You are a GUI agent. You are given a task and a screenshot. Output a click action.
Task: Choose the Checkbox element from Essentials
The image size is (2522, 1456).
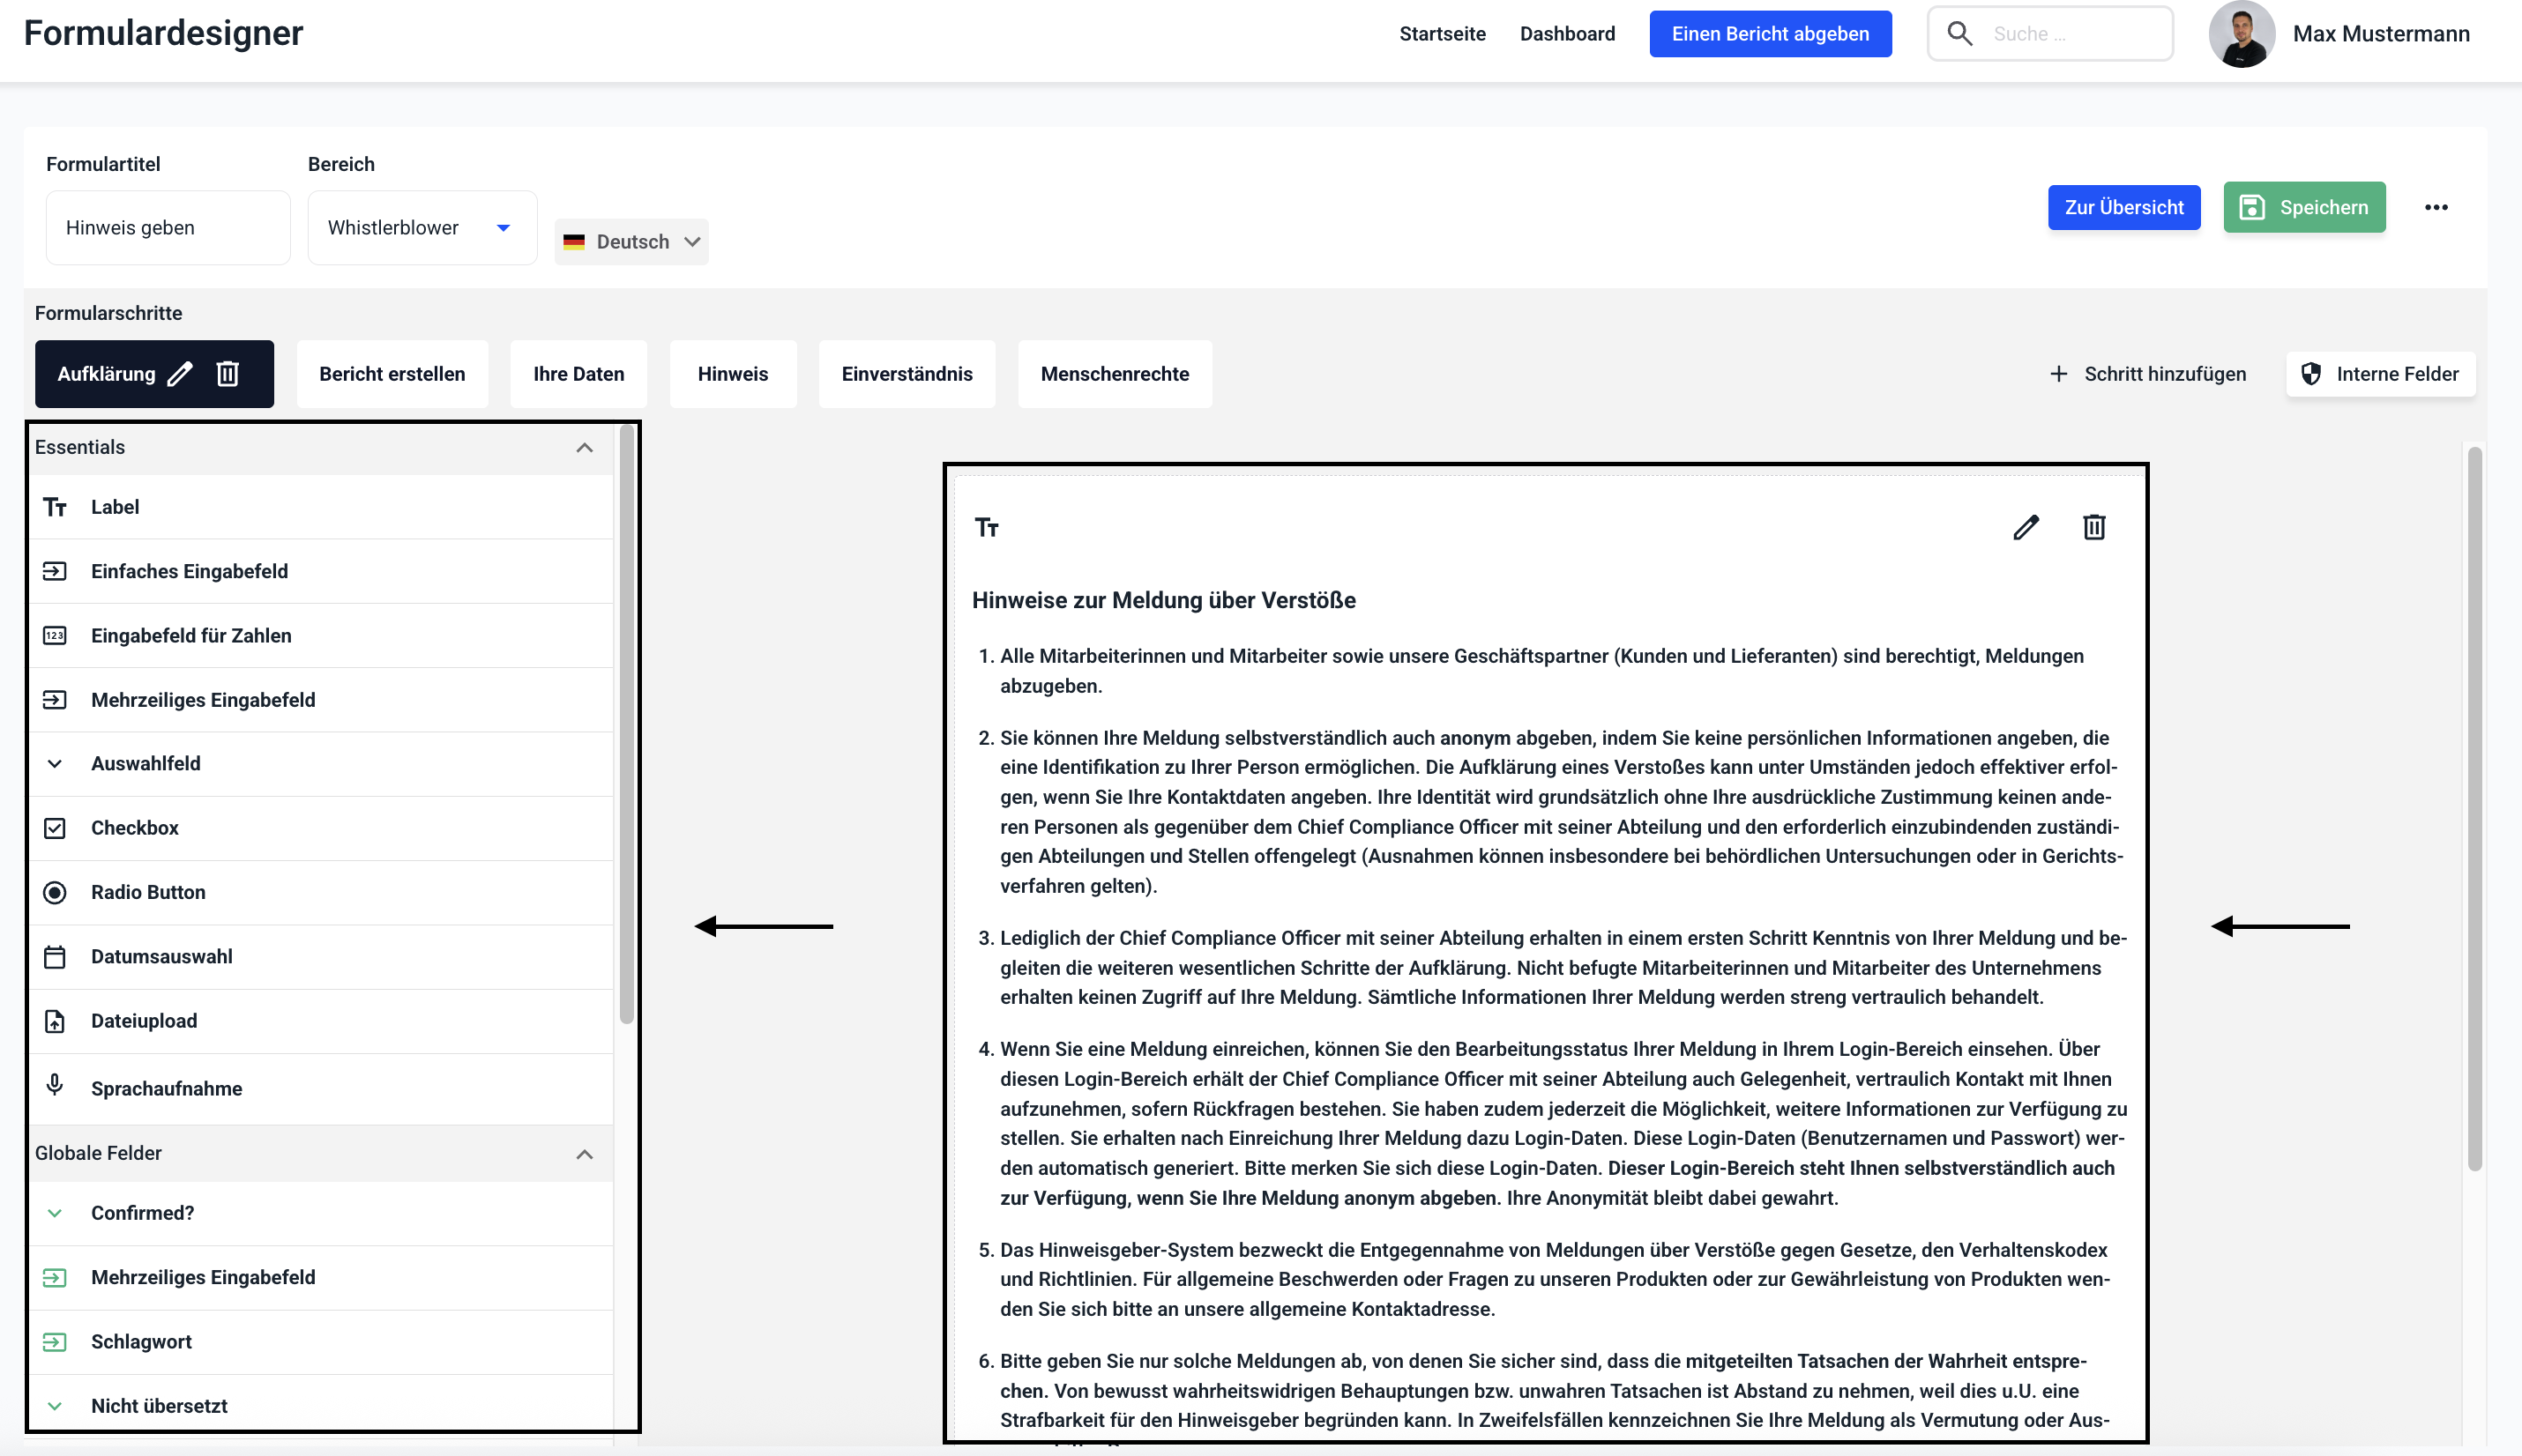(x=134, y=828)
